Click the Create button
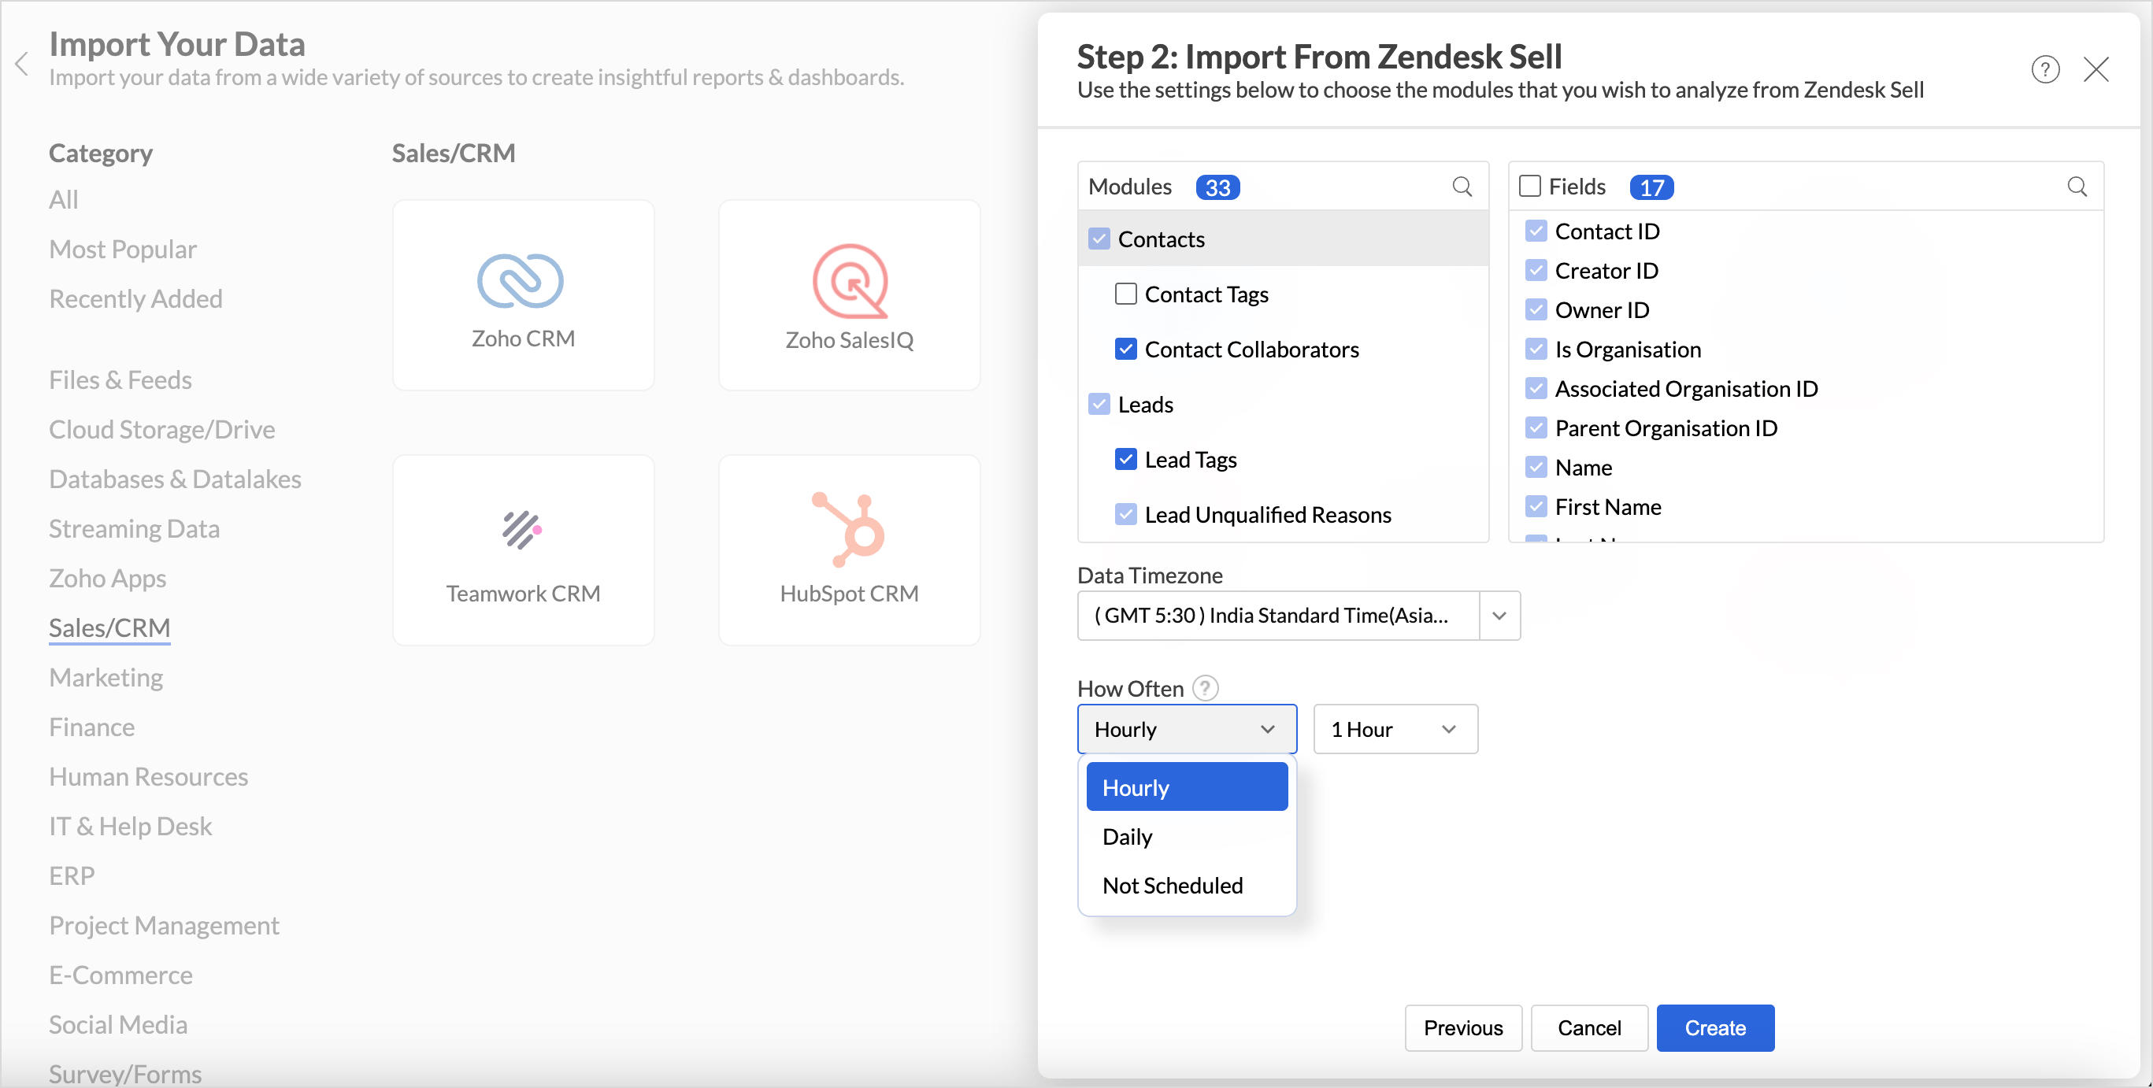2153x1088 pixels. click(x=1714, y=1028)
